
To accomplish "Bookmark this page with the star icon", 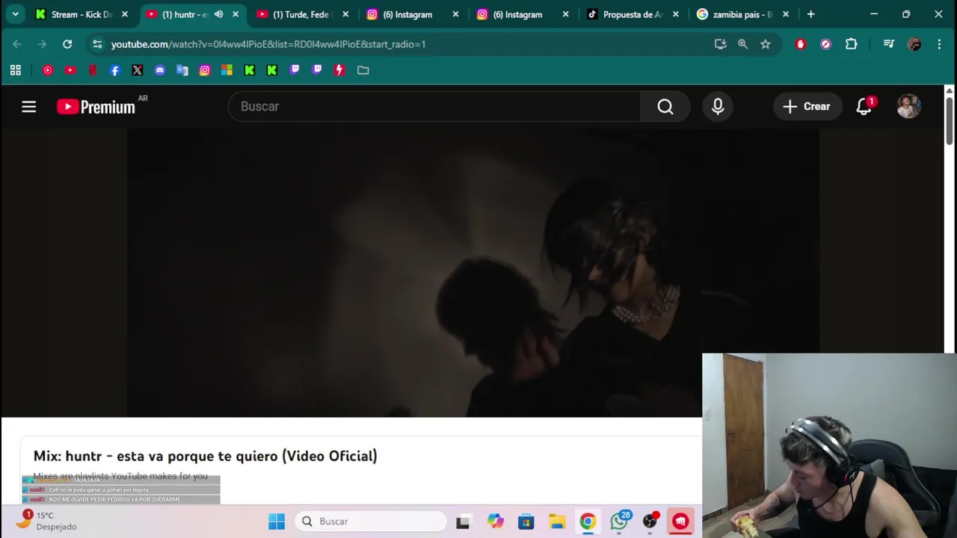I will [766, 44].
